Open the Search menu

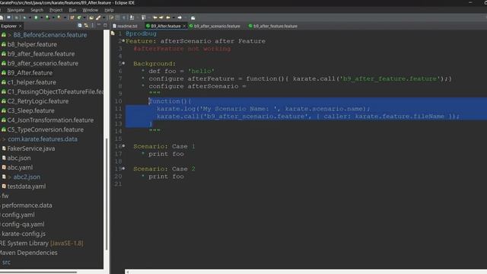(37, 10)
